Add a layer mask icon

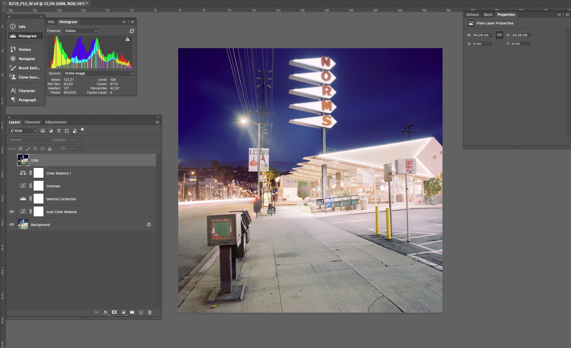(114, 312)
